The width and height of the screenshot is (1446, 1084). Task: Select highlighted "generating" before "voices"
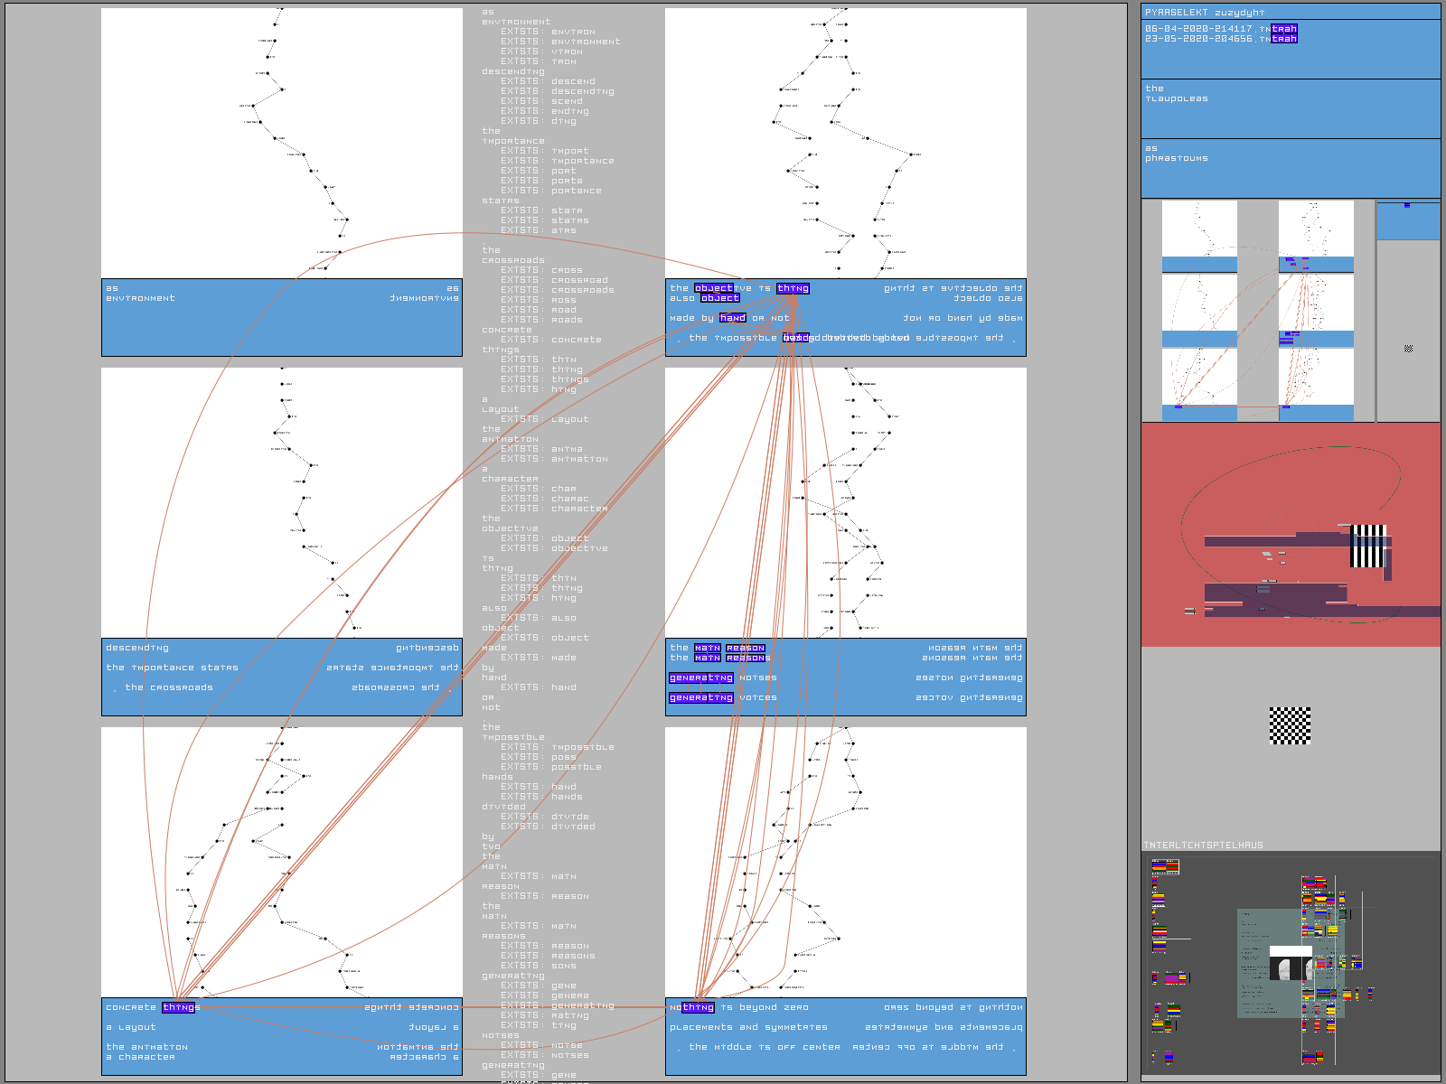[701, 697]
